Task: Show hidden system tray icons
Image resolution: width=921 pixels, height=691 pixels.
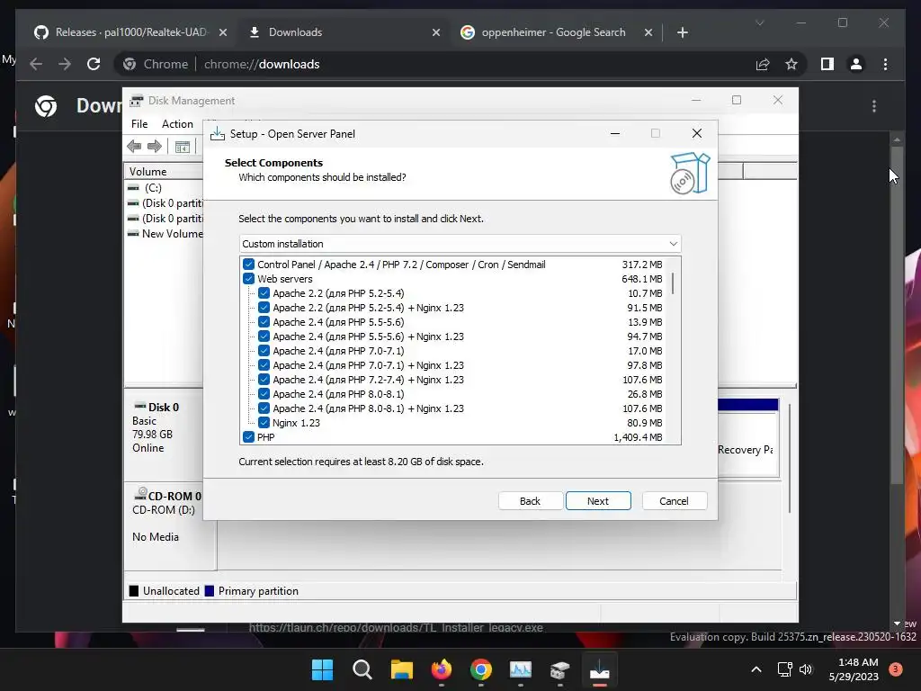Action: (x=756, y=669)
